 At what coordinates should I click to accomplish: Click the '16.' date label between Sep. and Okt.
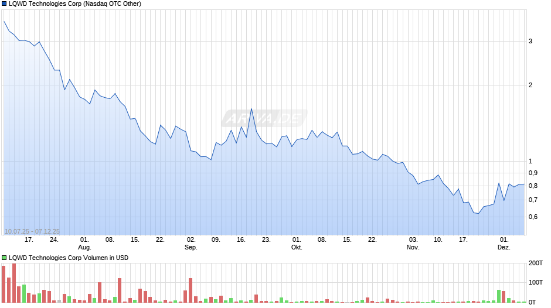click(241, 240)
